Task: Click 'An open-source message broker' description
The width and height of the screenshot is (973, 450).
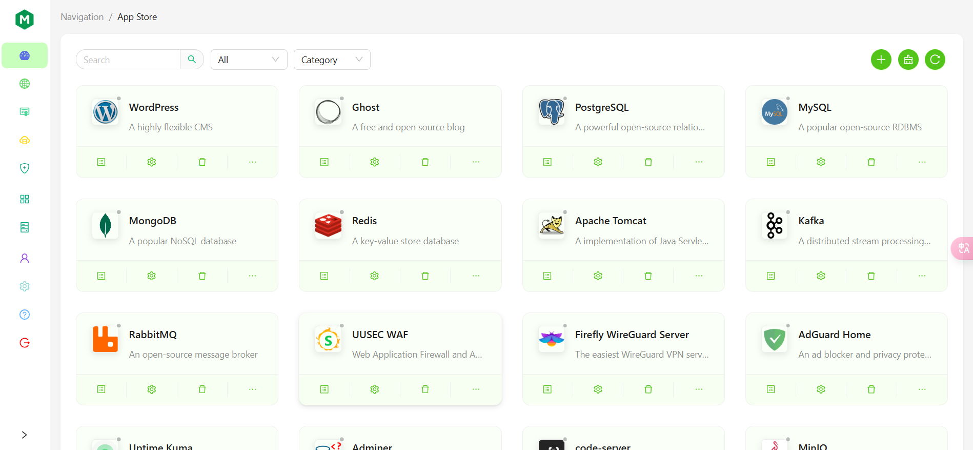Action: [193, 355]
